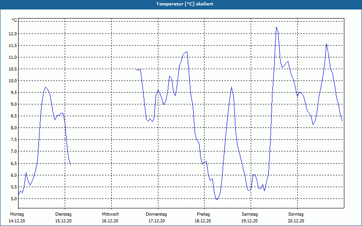Select the 12,0 y-axis value
Screen dimensions: 362x226
click(13, 33)
